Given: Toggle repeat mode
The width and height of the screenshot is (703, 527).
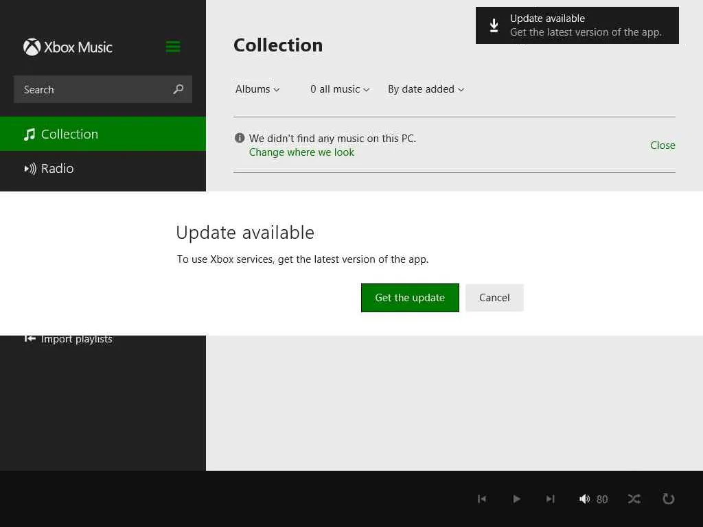Looking at the screenshot, I should click(x=669, y=499).
